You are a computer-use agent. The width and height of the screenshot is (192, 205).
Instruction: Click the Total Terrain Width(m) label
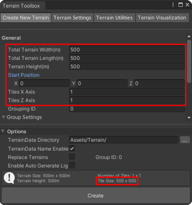pyautogui.click(x=34, y=50)
